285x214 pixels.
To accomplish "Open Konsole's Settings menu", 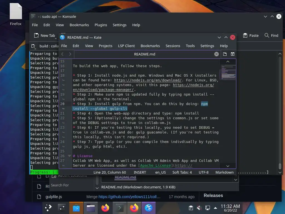I will click(x=119, y=25).
